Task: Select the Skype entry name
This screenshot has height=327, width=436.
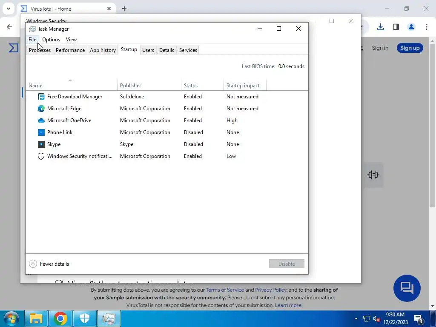Action: [54, 144]
